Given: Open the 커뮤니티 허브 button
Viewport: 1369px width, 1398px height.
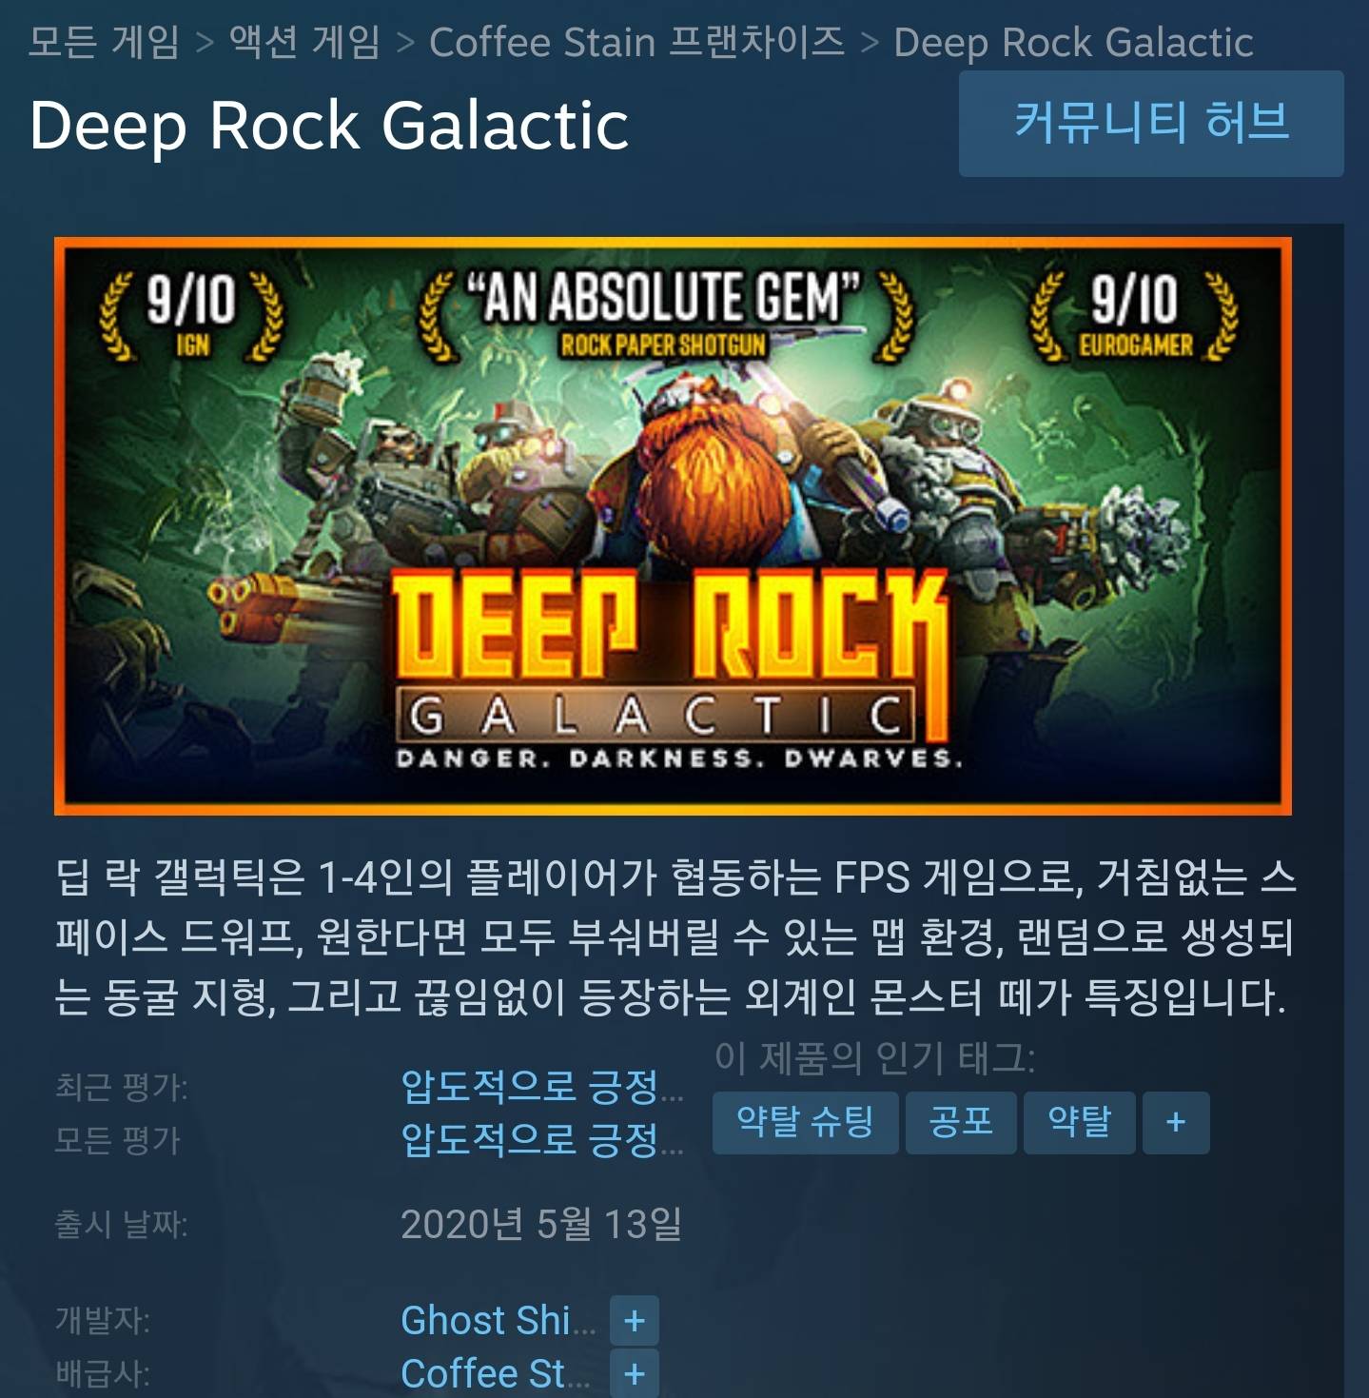Looking at the screenshot, I should (1151, 124).
